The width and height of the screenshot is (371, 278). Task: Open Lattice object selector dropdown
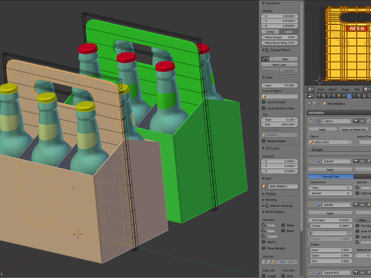(x=330, y=142)
